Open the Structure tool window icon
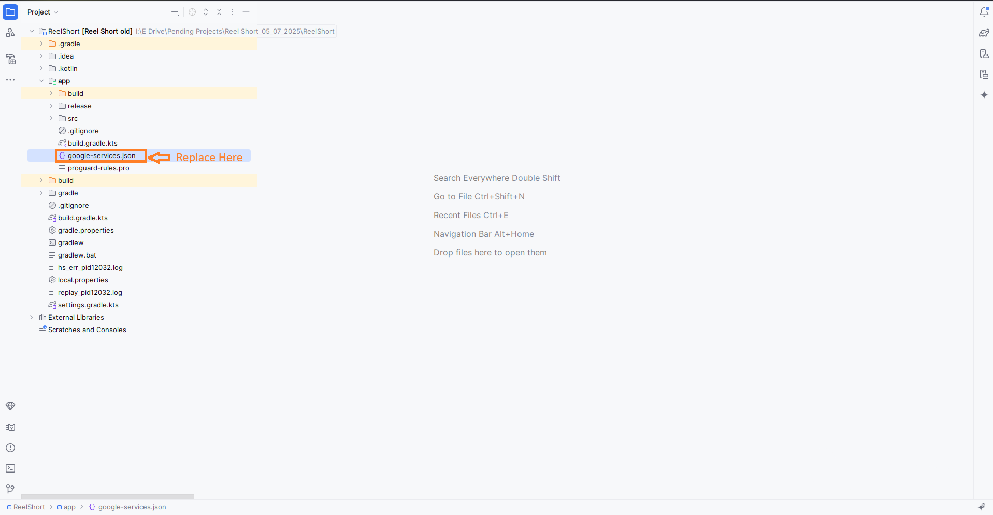The image size is (993, 515). [x=10, y=60]
